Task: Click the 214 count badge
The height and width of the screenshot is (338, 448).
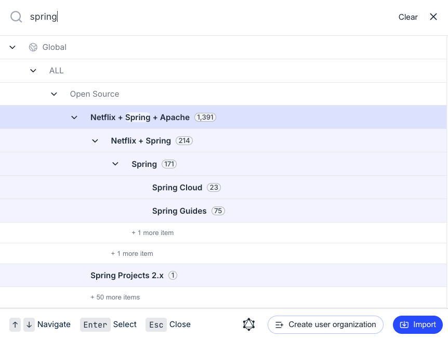Action: coord(184,141)
